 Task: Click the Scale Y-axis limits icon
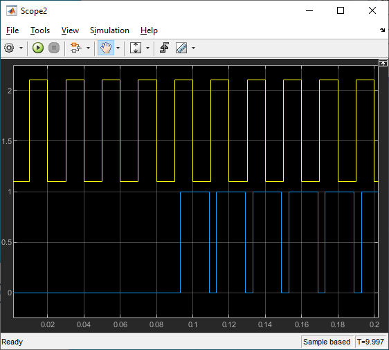click(136, 48)
